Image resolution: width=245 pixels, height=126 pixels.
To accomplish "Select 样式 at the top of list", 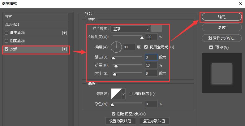I will [9, 17].
